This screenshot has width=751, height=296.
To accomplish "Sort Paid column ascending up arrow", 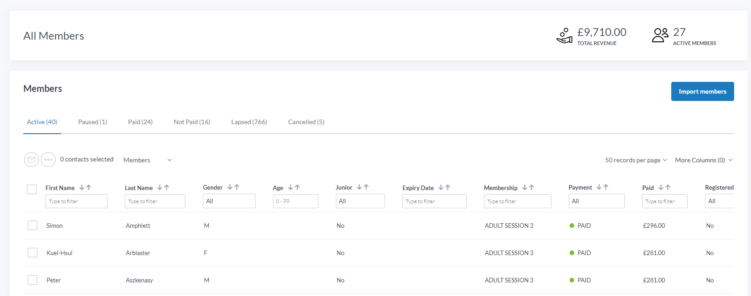I will pos(668,187).
